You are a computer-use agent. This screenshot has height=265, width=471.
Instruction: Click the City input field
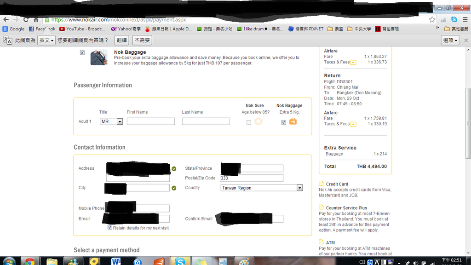click(138, 188)
